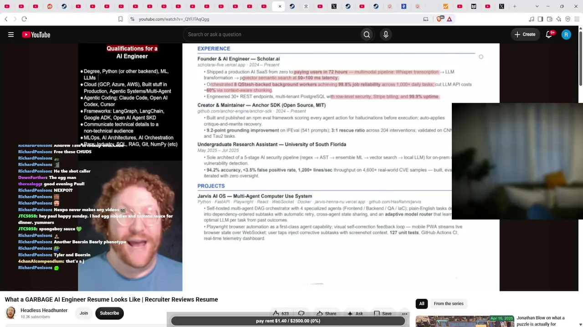Dislike this video

point(301,313)
